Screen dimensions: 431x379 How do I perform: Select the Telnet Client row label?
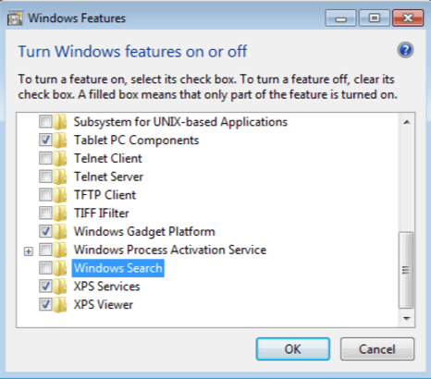(x=108, y=158)
